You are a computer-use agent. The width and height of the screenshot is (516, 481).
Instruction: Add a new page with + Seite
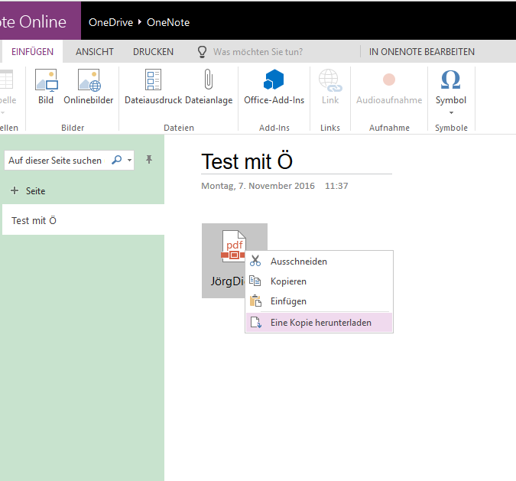click(29, 190)
